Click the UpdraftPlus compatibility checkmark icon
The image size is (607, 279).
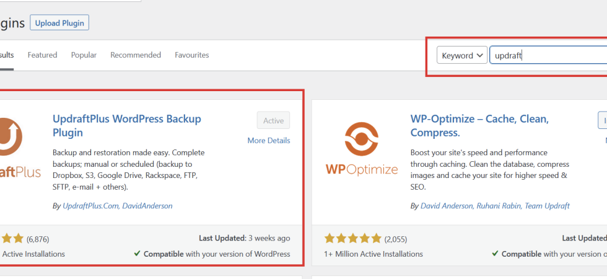tap(137, 254)
